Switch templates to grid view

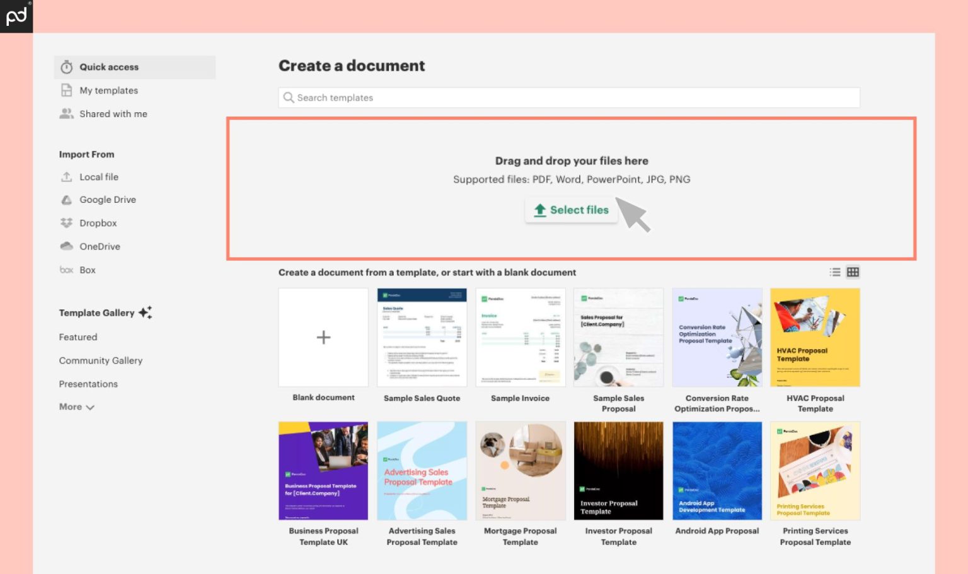pos(853,272)
